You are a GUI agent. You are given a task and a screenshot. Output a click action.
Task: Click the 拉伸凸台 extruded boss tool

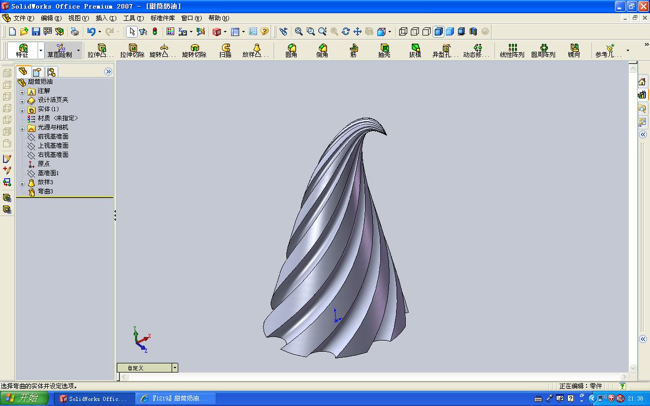[x=100, y=51]
